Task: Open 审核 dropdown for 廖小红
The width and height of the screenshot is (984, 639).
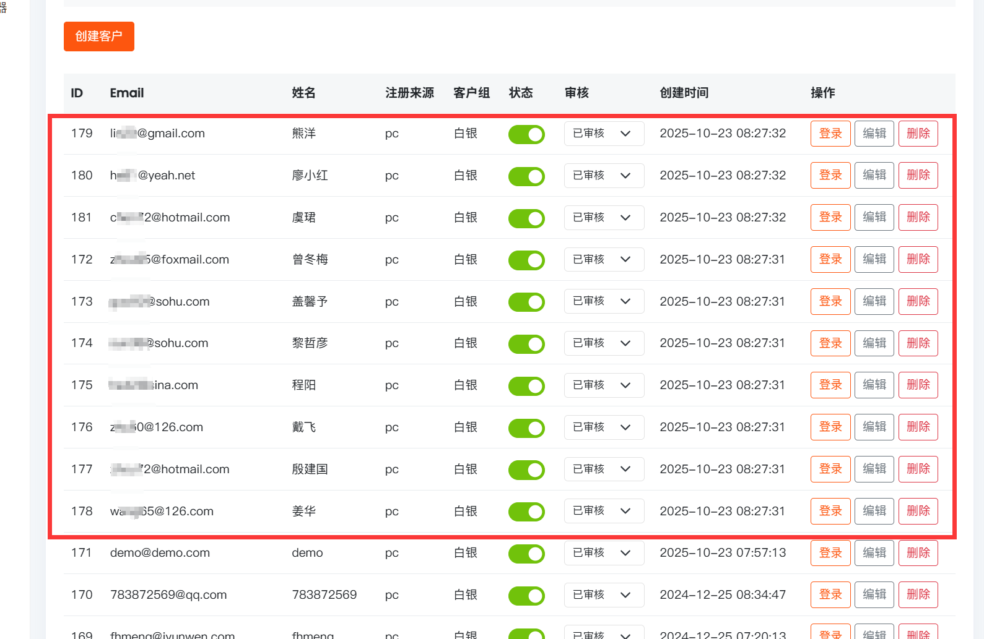Action: (x=603, y=176)
